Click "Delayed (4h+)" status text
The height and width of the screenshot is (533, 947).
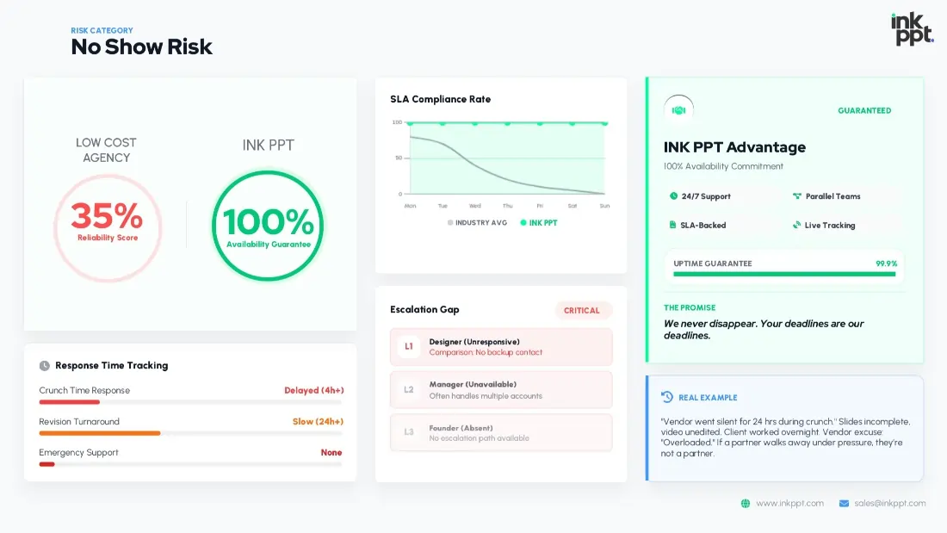click(314, 390)
